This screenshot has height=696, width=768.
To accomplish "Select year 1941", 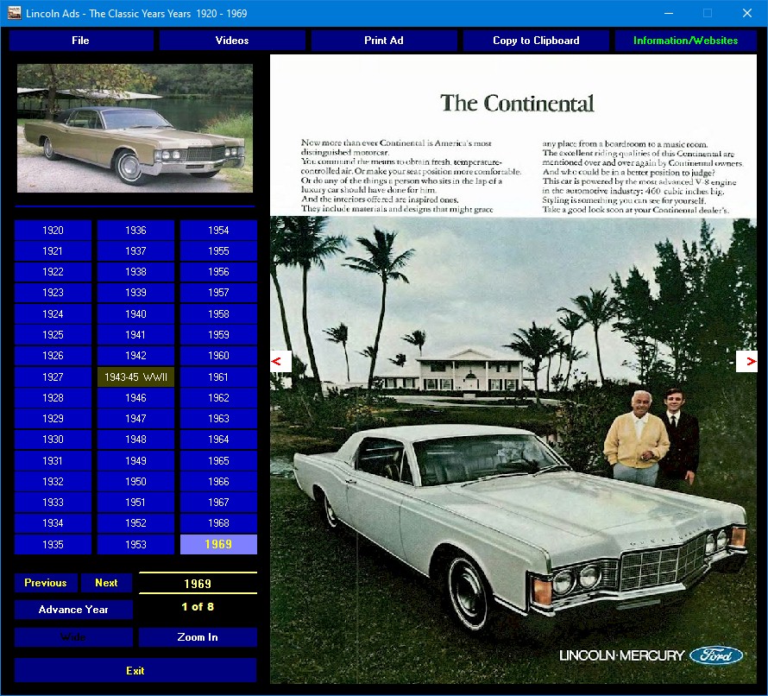I will (135, 335).
